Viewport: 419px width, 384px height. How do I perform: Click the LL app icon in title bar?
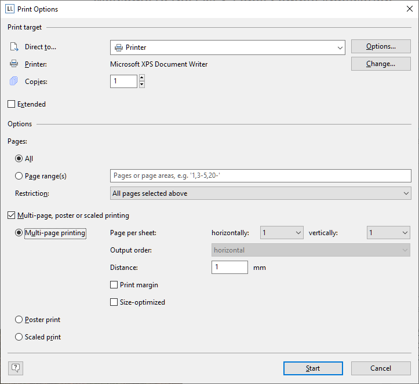[x=10, y=9]
